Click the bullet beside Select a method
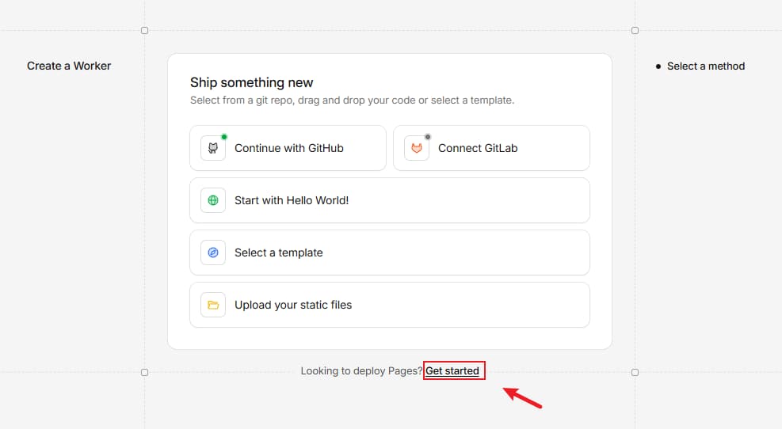782x429 pixels. coord(658,66)
